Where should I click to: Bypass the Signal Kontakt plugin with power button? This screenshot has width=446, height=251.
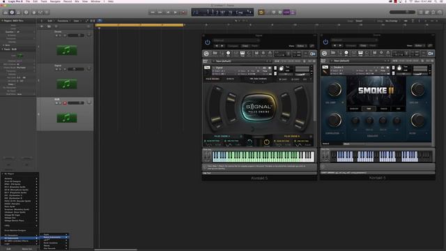click(x=208, y=43)
